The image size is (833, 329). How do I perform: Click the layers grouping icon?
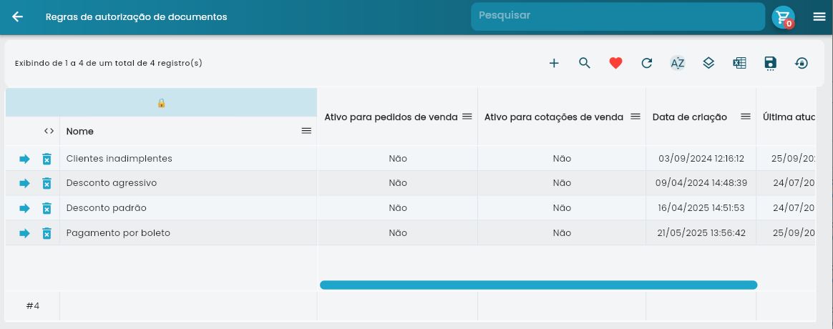(x=708, y=63)
